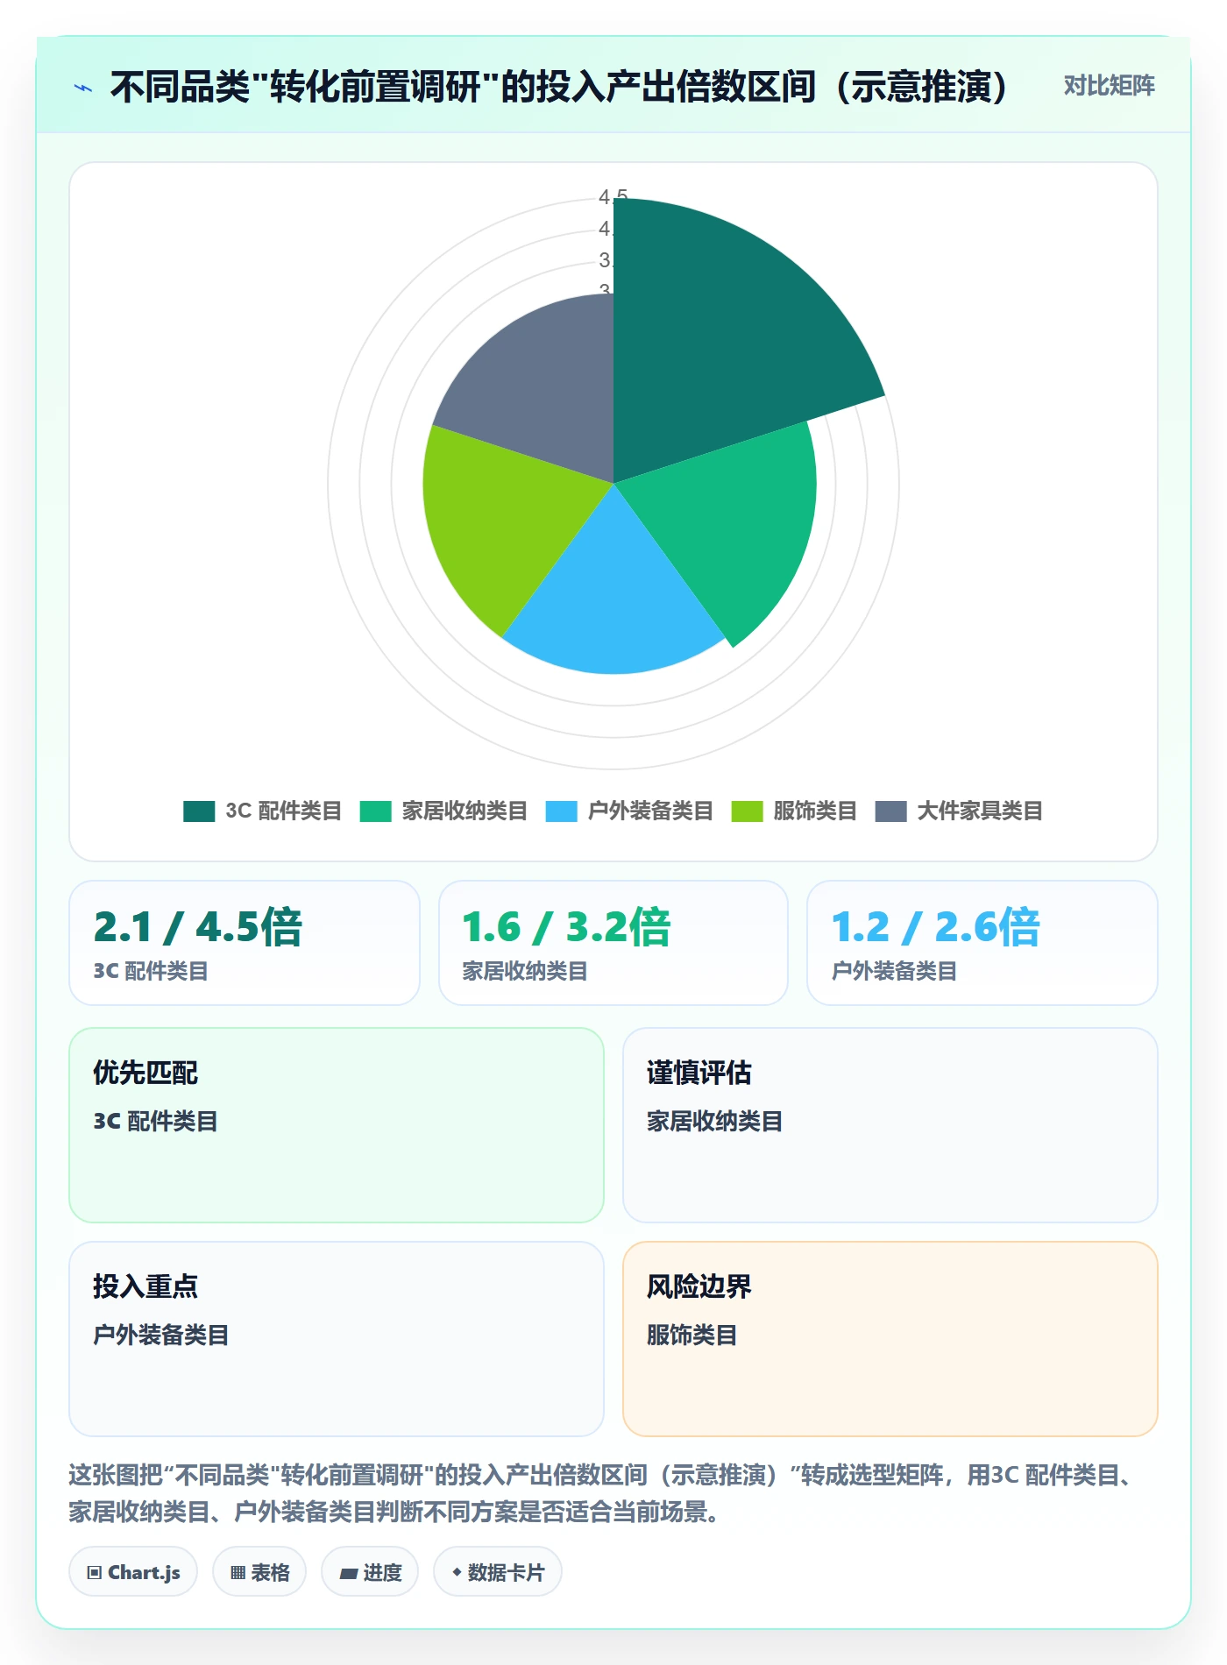Click the Chart.js tag chip
The width and height of the screenshot is (1227, 1665).
point(133,1572)
